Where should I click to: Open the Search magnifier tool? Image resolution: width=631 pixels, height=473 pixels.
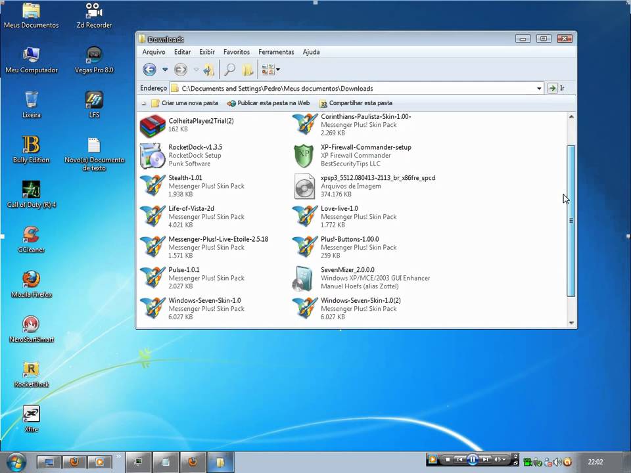(x=229, y=70)
